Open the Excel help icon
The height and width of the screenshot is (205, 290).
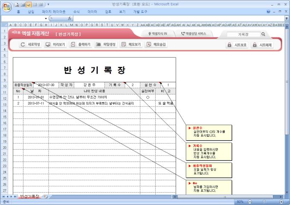click(268, 12)
